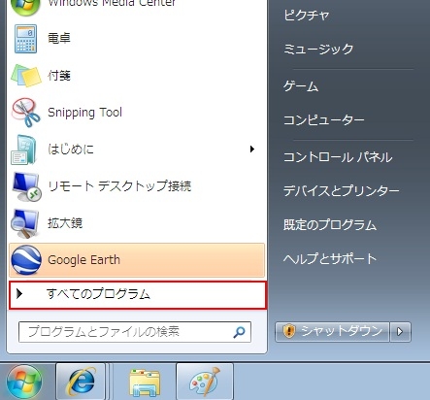The height and width of the screenshot is (400, 430).
Task: Expand the はじめに submenu arrow
Action: tap(252, 149)
